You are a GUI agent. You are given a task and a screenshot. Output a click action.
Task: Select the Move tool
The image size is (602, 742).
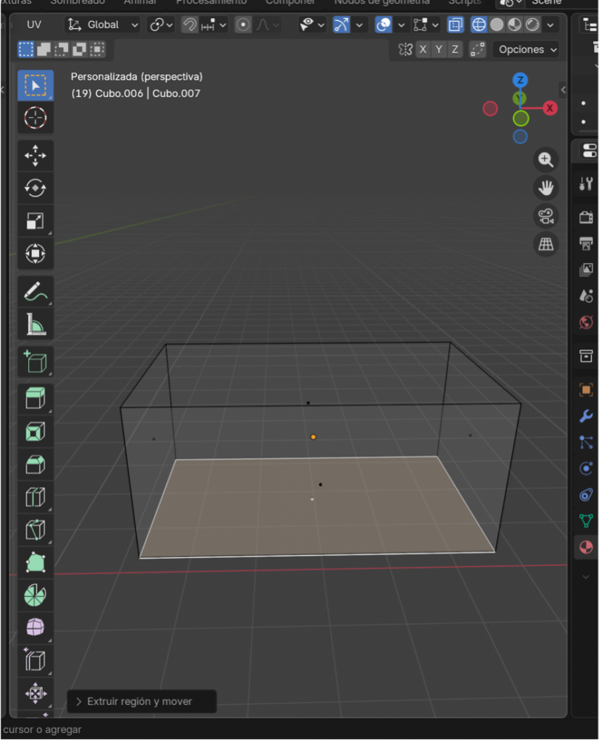(35, 154)
